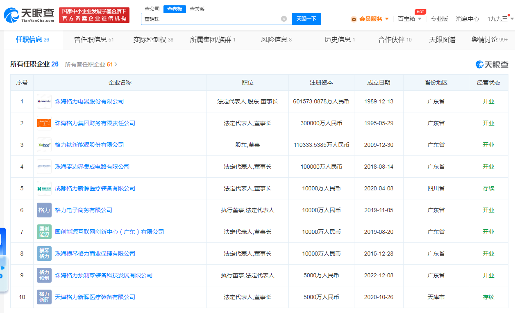Click the Tianyancha logo in header

coord(29,15)
